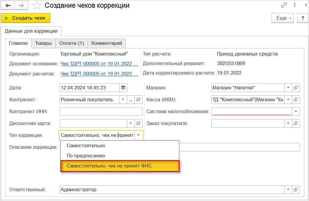Image resolution: width=309 pixels, height=201 pixels.
Task: Click the forward navigation arrow
Action: (x=21, y=5)
